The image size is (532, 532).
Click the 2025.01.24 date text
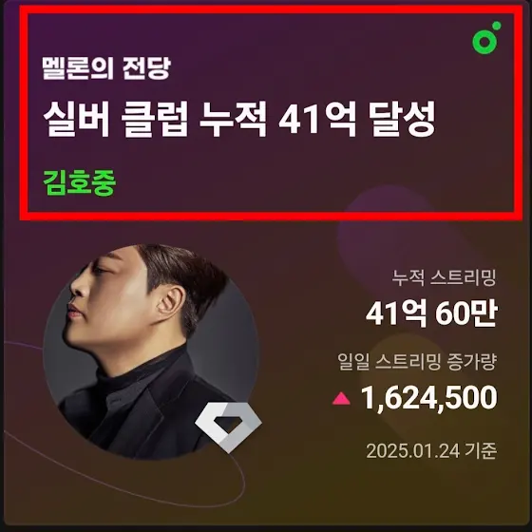coord(413,451)
